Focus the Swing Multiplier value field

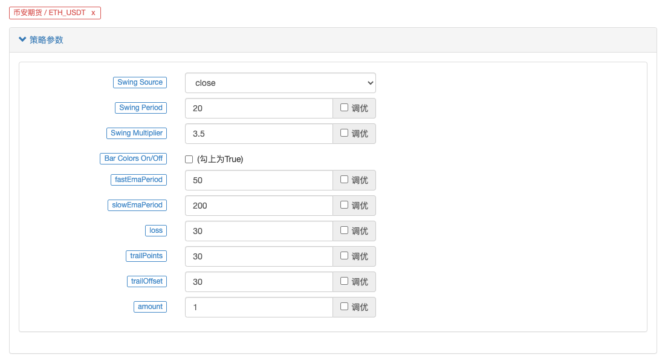[259, 134]
